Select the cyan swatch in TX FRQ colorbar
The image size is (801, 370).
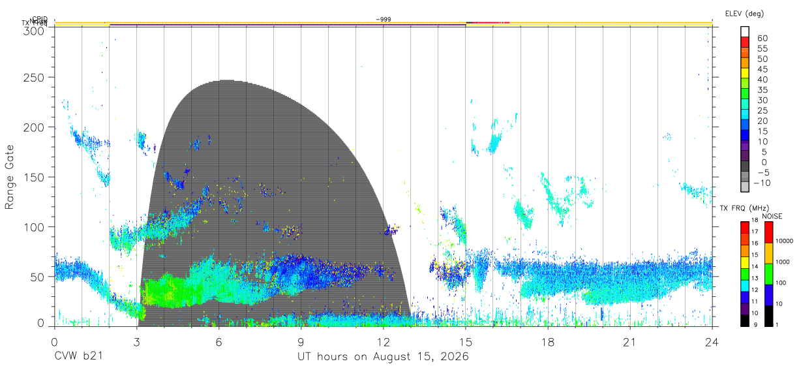745,286
